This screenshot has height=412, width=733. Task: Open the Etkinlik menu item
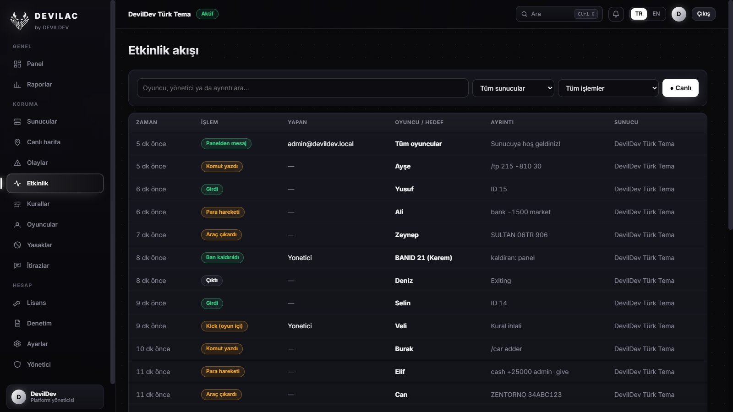click(x=55, y=183)
